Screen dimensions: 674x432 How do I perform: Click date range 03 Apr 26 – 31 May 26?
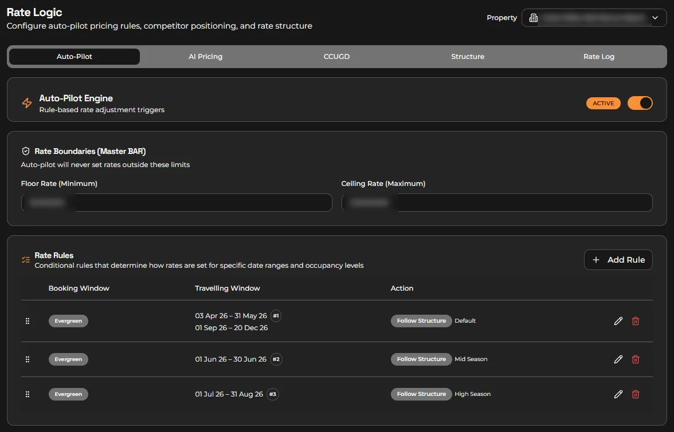pyautogui.click(x=231, y=316)
